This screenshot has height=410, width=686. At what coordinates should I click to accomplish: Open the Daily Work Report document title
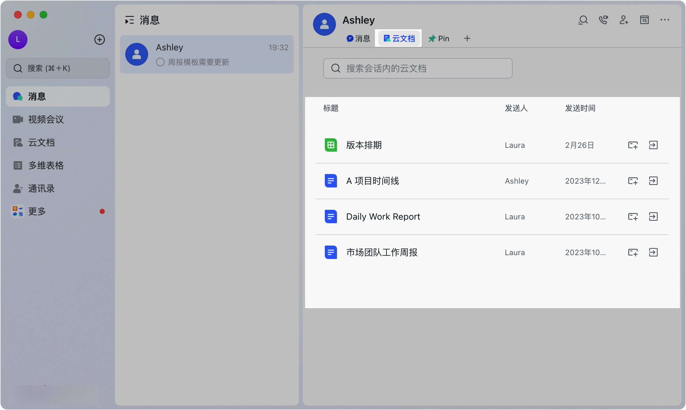[x=383, y=217]
